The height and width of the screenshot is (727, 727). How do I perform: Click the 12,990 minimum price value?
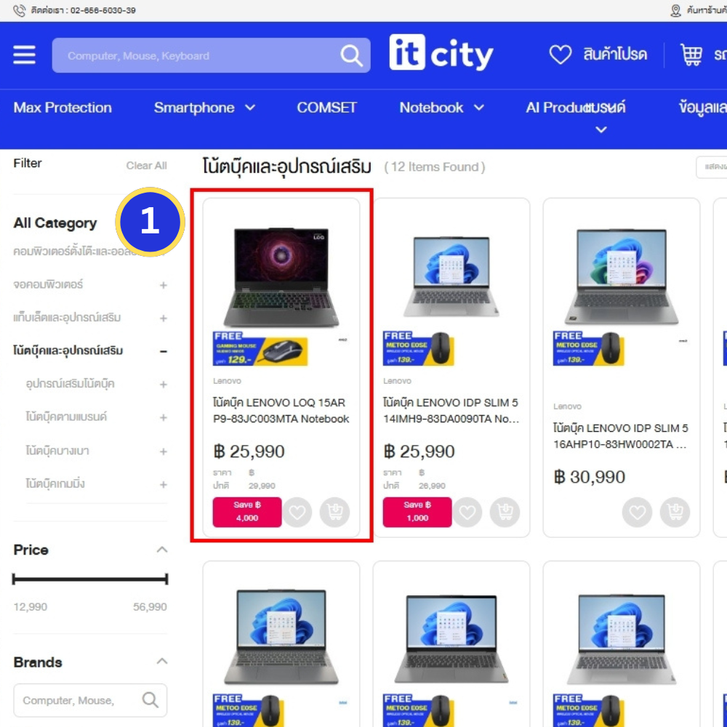coord(30,607)
